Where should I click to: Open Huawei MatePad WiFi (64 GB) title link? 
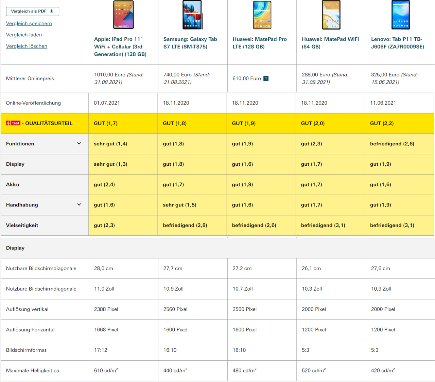330,43
